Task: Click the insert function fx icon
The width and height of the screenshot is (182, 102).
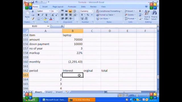Action: tap(62, 26)
